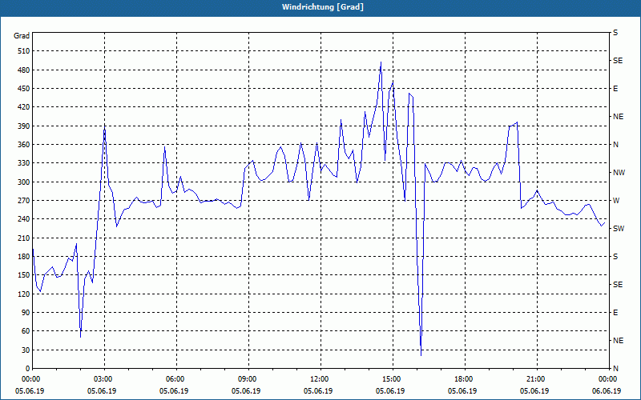
Task: Click the 60 y-axis tick label
Action: click(26, 331)
